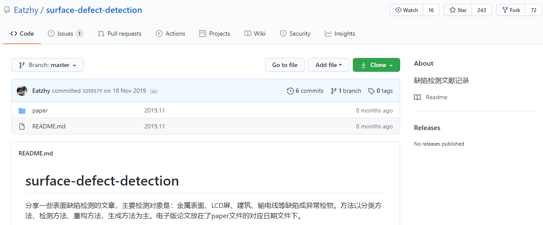Click the fork icon on Fork button
The height and width of the screenshot is (225, 543).
(x=505, y=10)
